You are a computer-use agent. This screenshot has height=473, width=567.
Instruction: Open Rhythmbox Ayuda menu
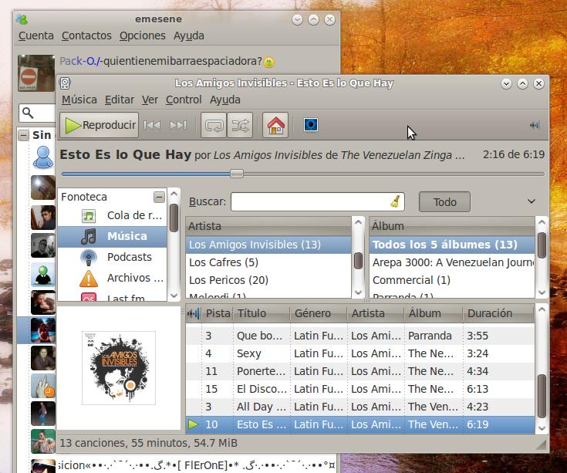(x=225, y=100)
